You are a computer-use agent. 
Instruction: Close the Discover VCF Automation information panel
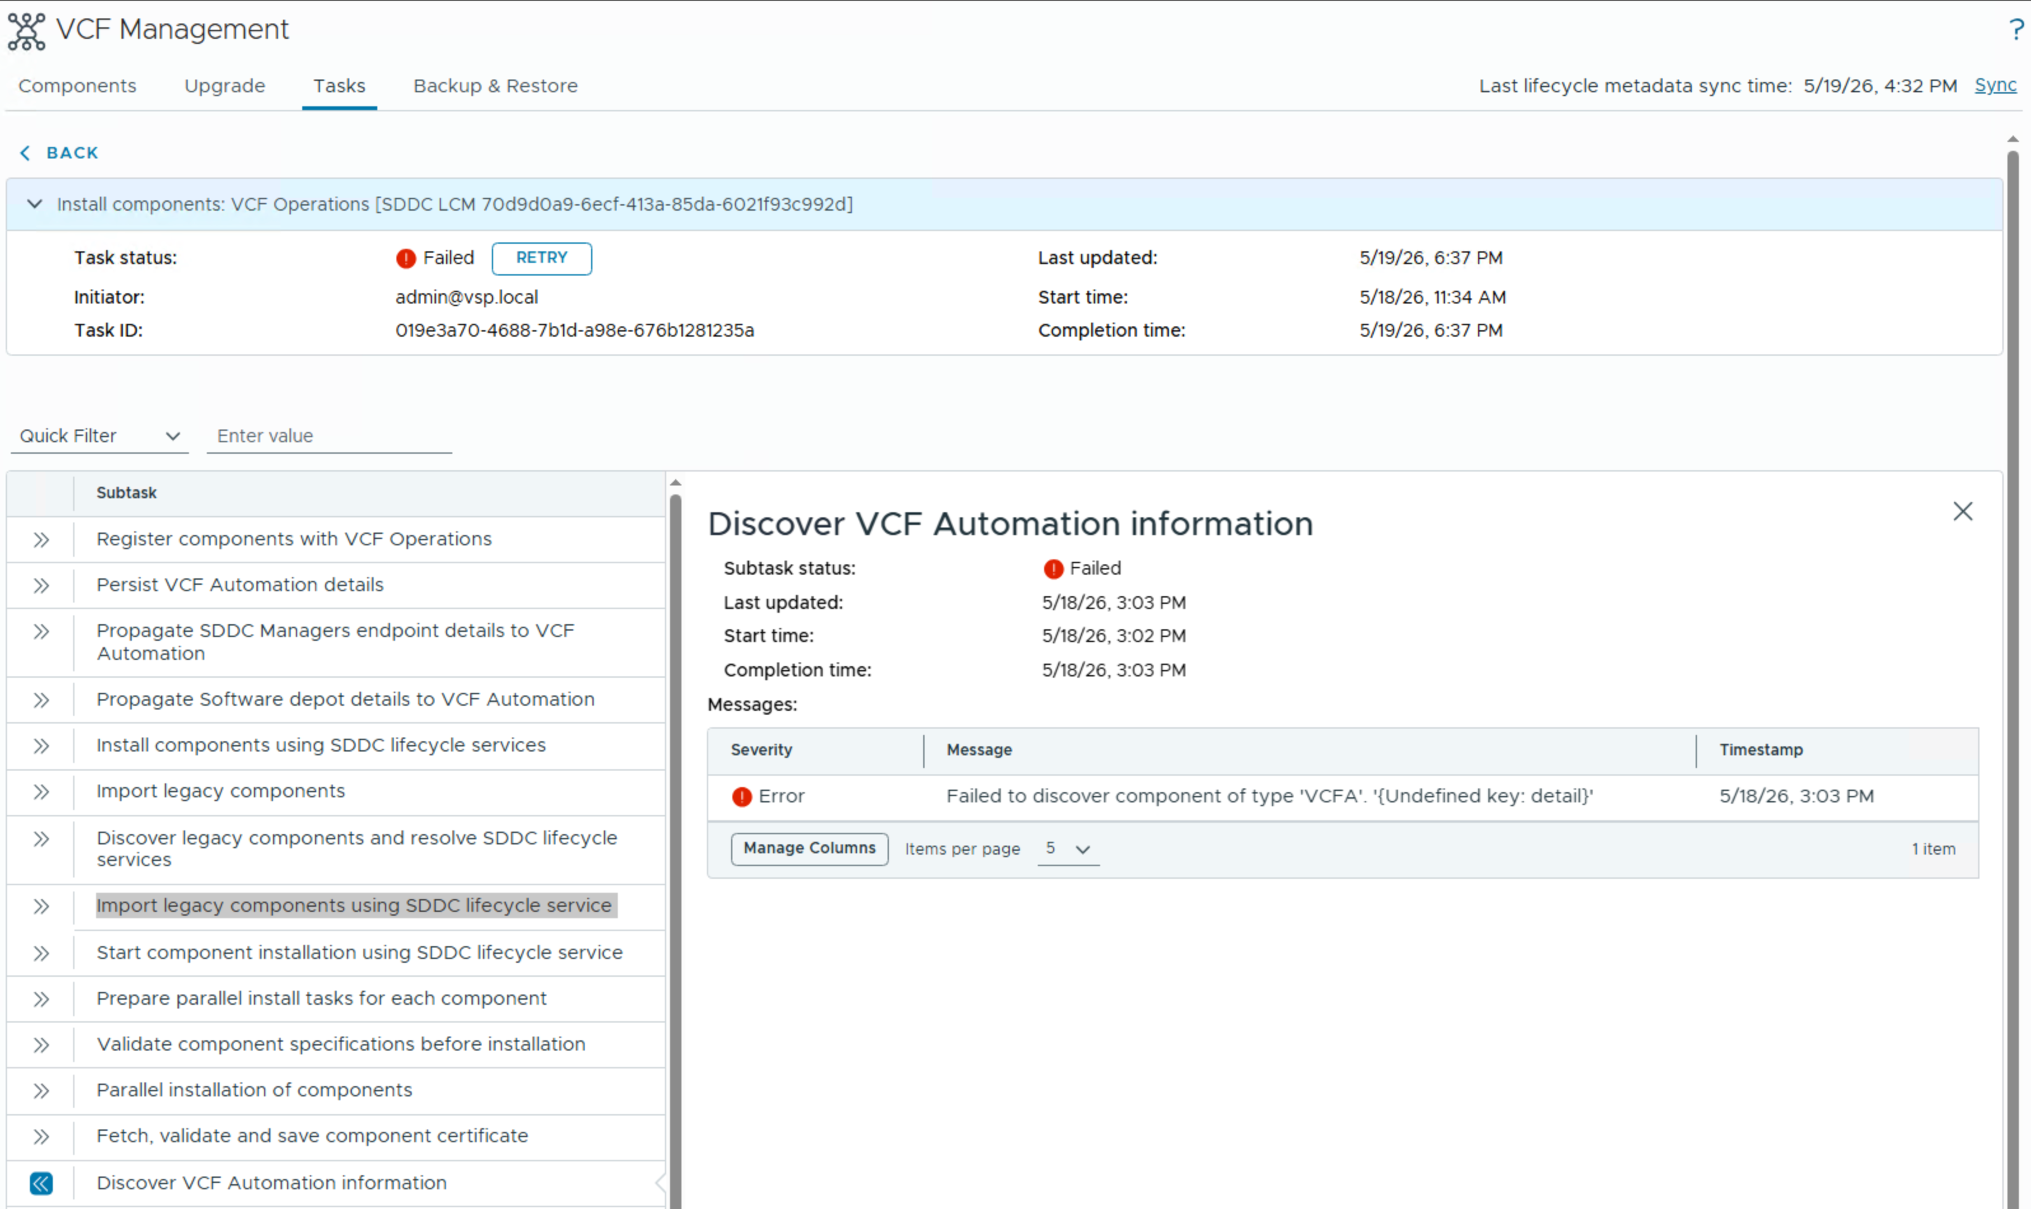1962,511
